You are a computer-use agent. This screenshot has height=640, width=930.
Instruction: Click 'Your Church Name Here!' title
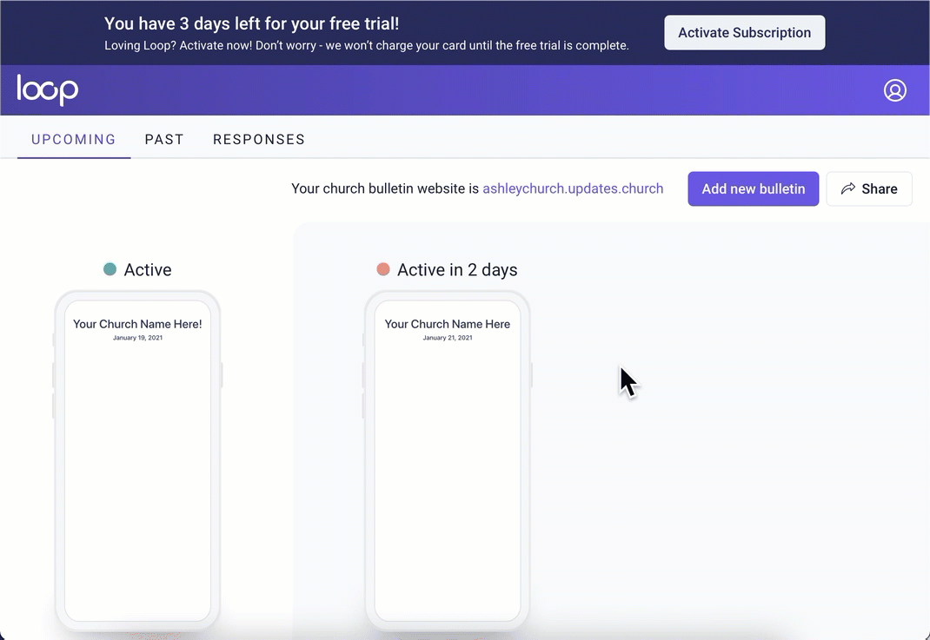[x=137, y=324]
